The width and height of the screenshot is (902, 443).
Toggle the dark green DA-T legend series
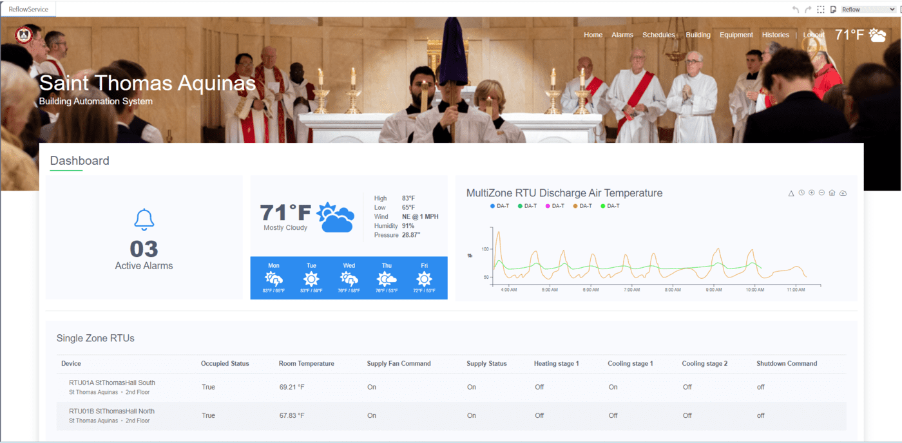[x=528, y=206]
